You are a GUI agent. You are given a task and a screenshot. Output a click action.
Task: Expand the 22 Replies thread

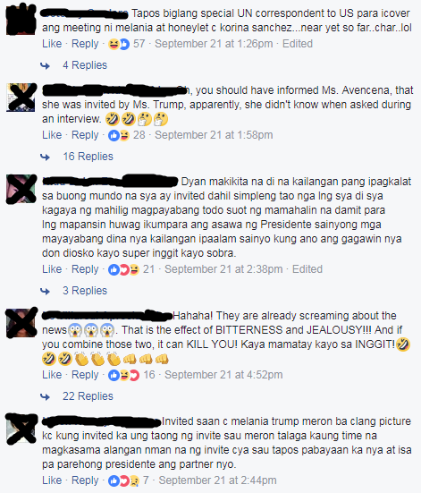coord(88,396)
